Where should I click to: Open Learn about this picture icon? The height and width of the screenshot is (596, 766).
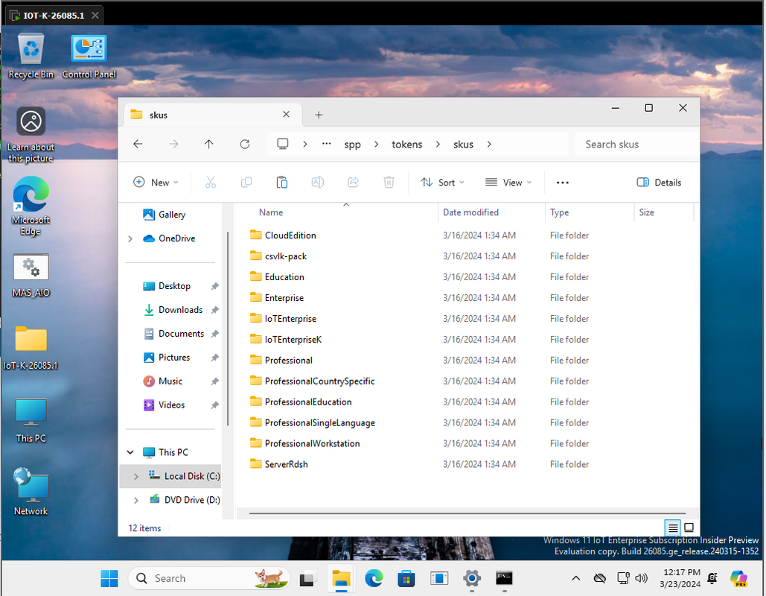[31, 135]
